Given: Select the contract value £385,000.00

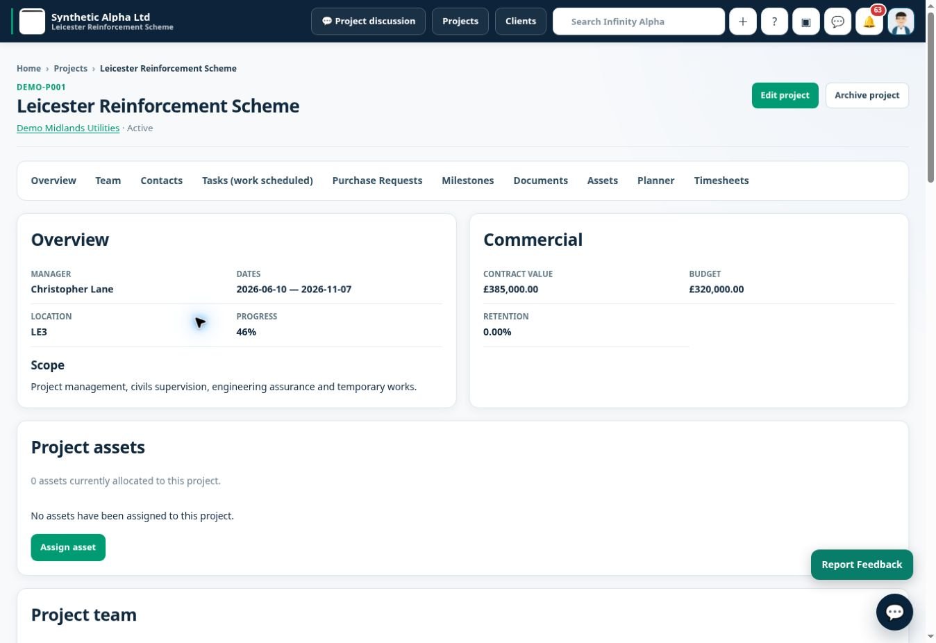Looking at the screenshot, I should [511, 290].
